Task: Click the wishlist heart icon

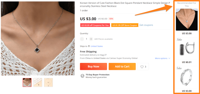Action: pos(142,67)
